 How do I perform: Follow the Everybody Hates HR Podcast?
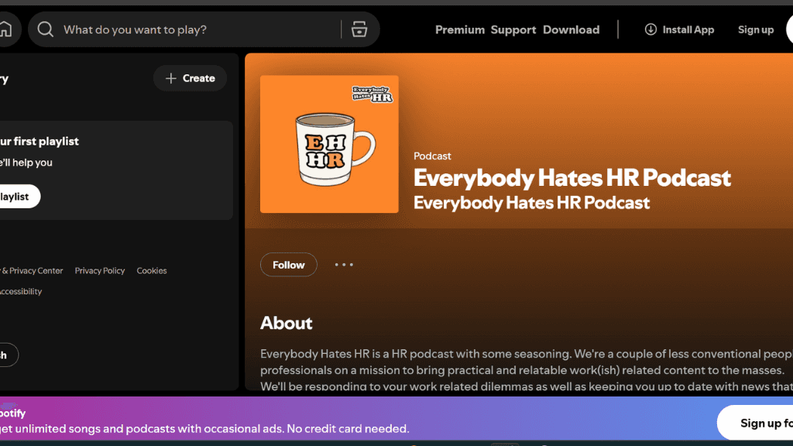coord(289,265)
